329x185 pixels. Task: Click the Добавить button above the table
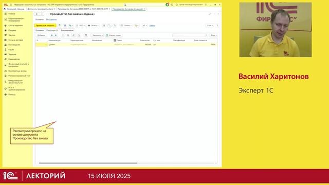(x=41, y=35)
